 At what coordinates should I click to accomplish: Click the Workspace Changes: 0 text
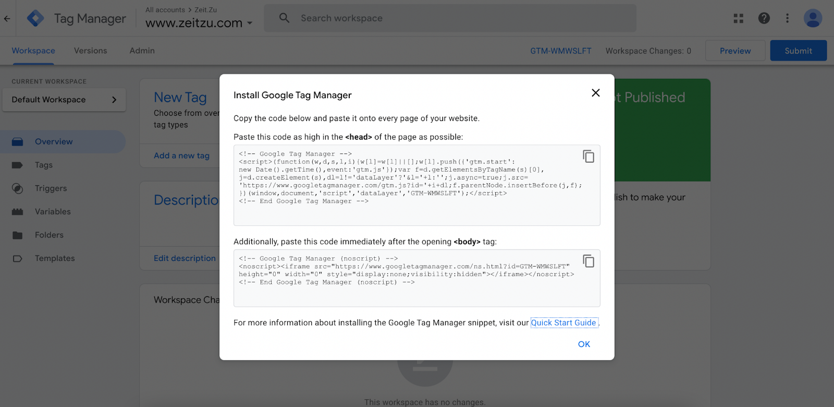648,51
